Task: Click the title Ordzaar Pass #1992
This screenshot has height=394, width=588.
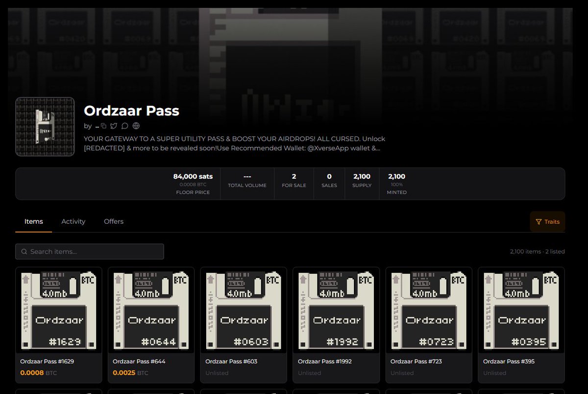Action: tap(325, 361)
